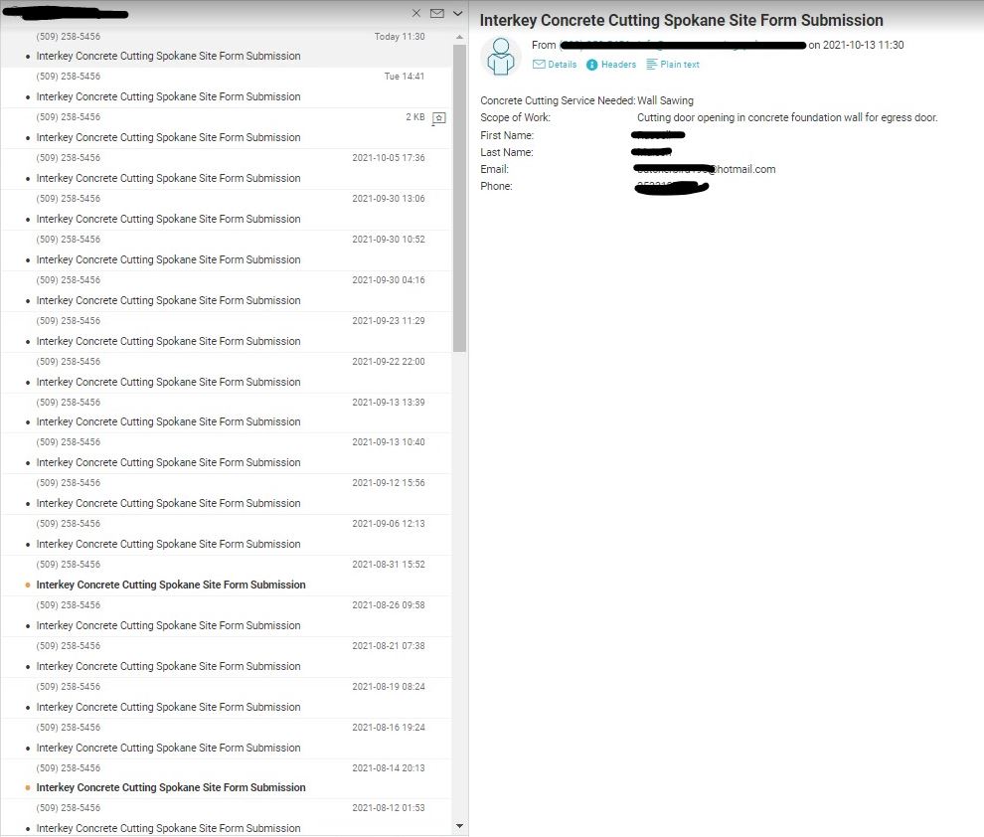Click the scrollbar down arrow in the message list

[x=459, y=826]
